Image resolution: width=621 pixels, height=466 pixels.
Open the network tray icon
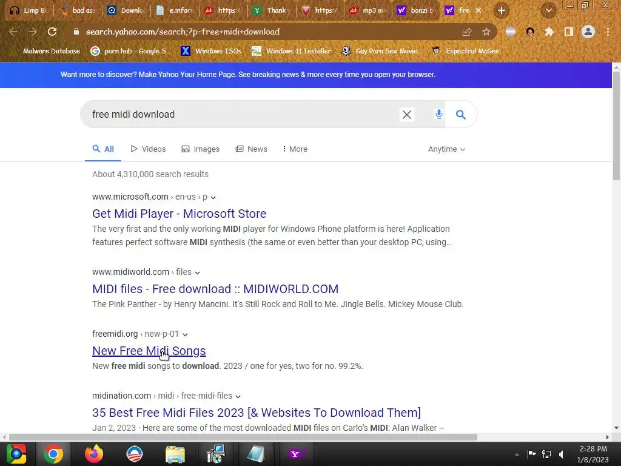click(546, 454)
